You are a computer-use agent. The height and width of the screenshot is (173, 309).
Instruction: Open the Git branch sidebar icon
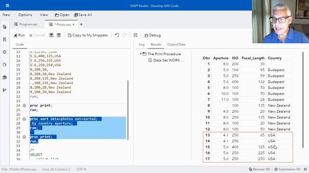click(4, 90)
